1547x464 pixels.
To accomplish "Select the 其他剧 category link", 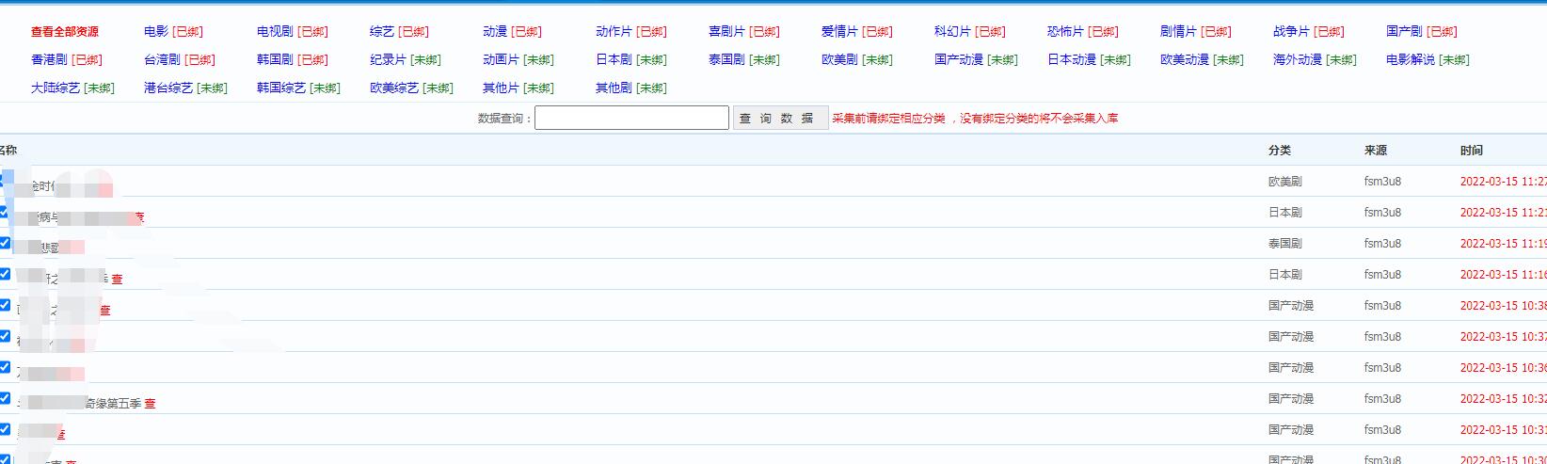I will [614, 88].
